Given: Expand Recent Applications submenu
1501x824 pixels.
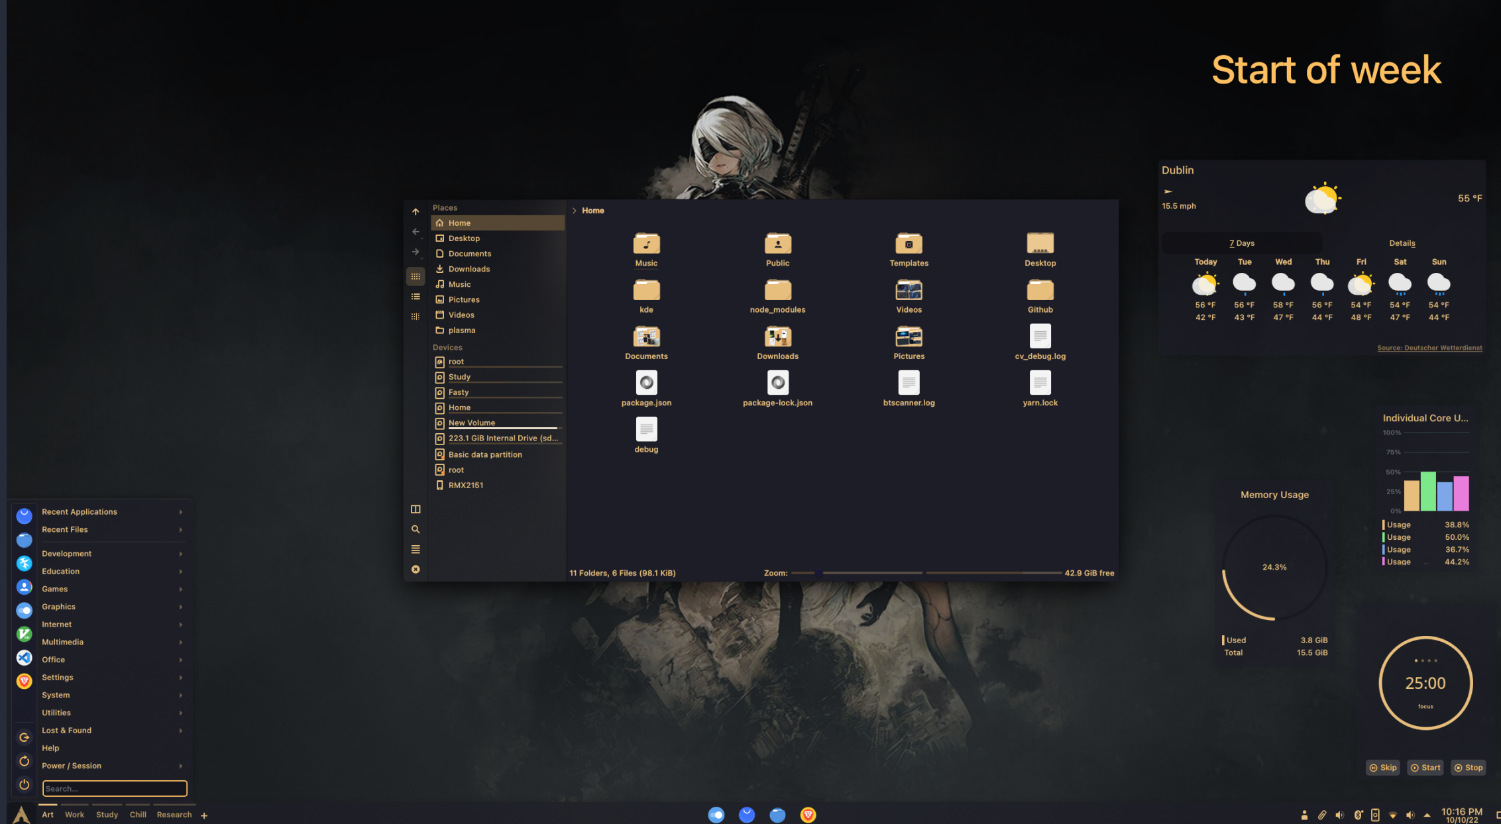Looking at the screenshot, I should (113, 512).
